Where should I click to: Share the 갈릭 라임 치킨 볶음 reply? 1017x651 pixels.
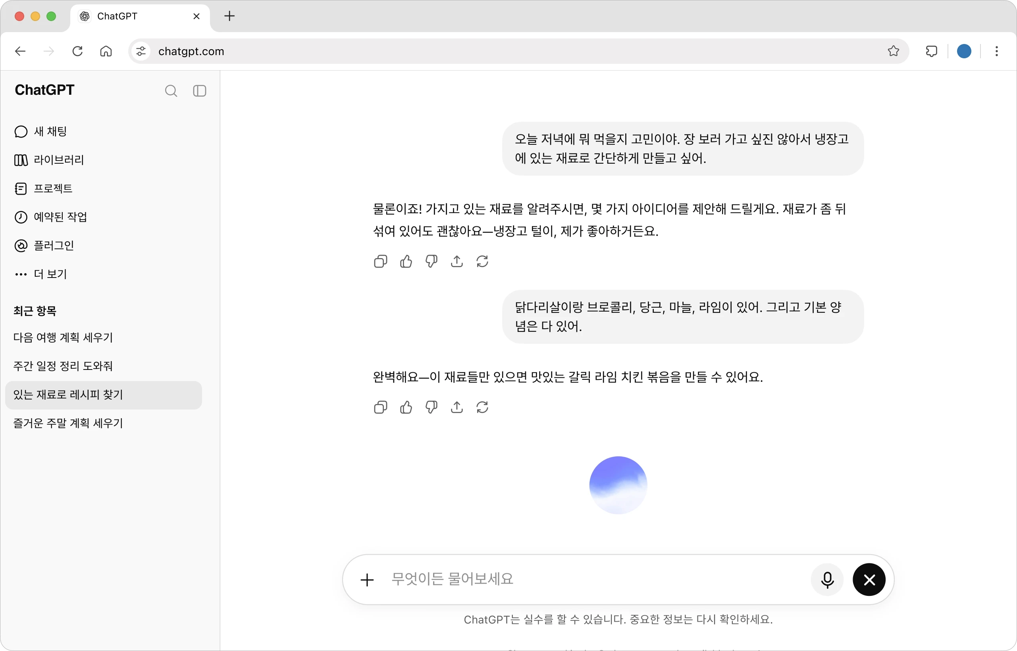[456, 408]
